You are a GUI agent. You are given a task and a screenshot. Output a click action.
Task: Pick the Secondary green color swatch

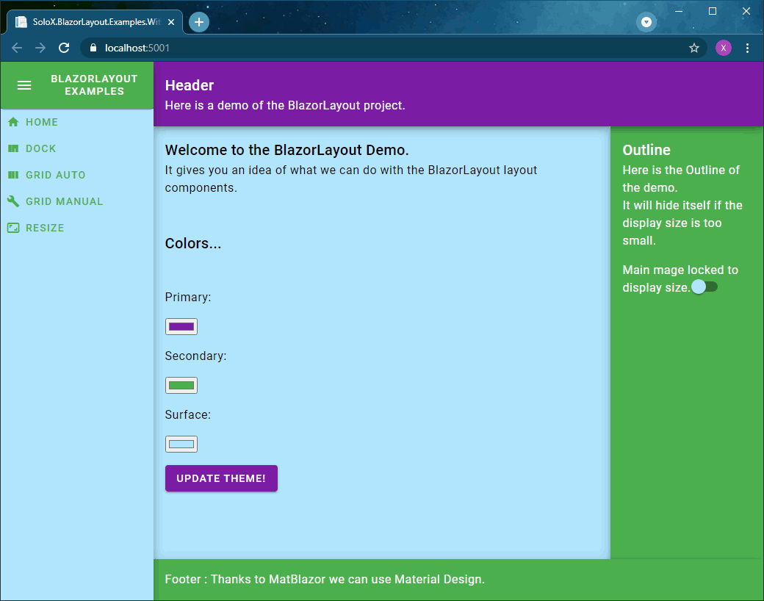click(x=181, y=385)
